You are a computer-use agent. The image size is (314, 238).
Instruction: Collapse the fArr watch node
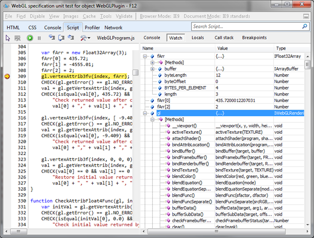(x=145, y=56)
